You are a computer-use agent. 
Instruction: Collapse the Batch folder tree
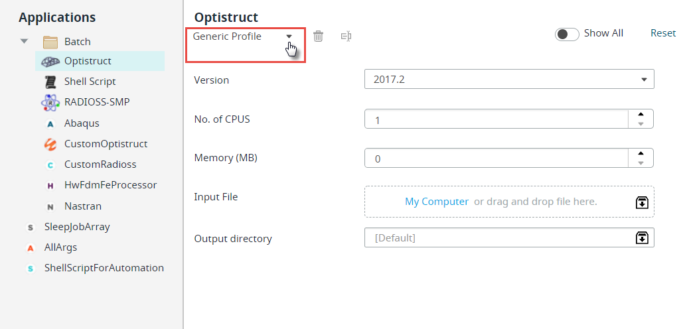point(24,41)
